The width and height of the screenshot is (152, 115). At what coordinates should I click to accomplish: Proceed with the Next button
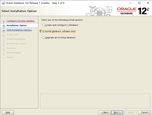117,112
